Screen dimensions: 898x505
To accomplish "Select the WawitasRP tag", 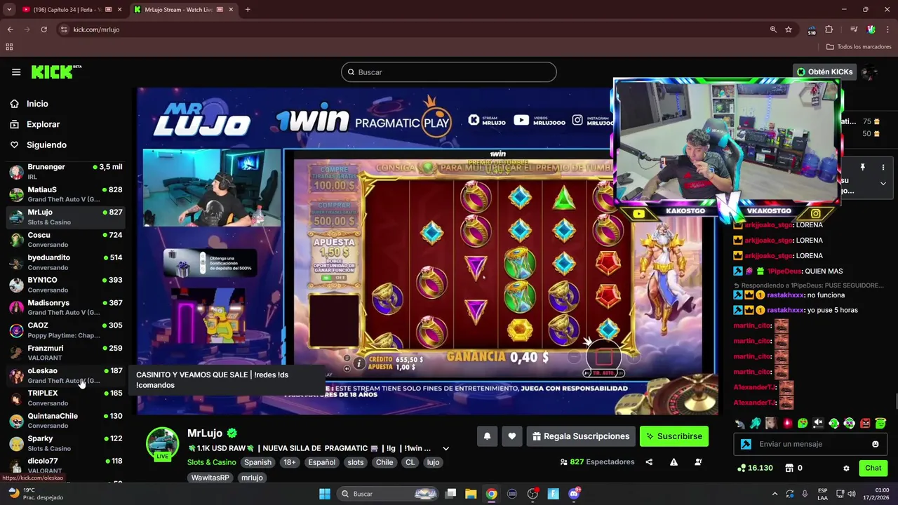I will (210, 478).
